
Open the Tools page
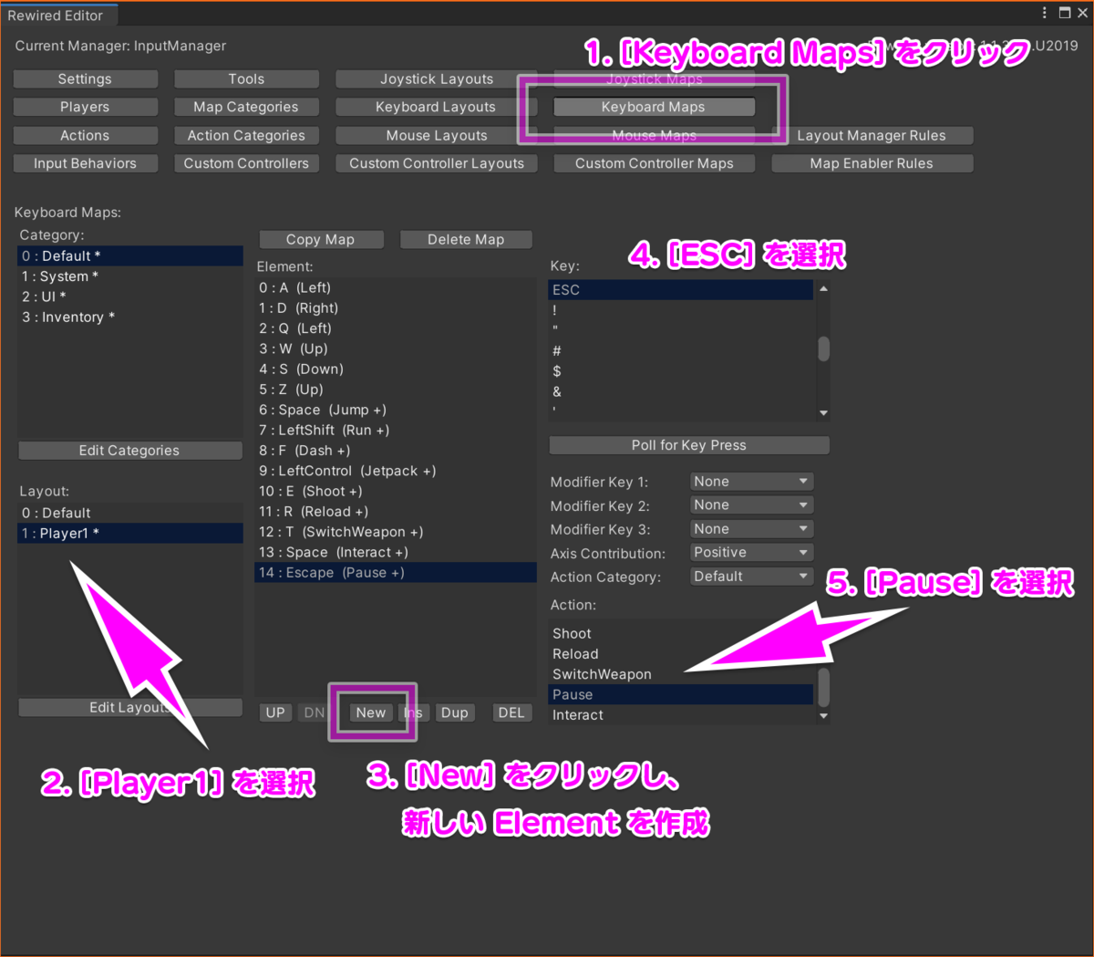[246, 79]
